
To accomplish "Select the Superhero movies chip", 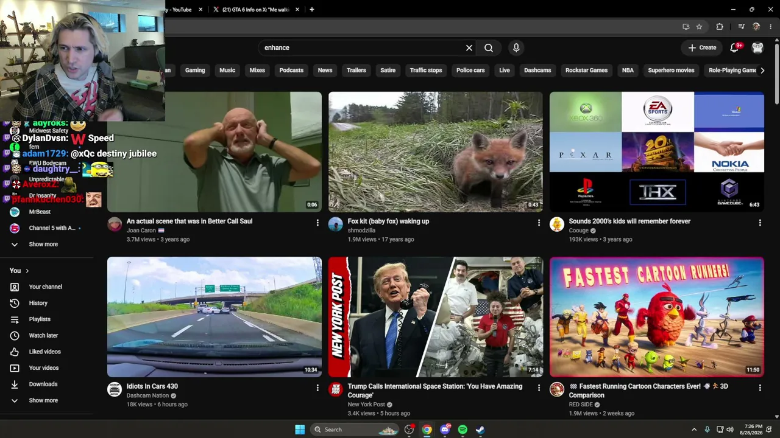I will tap(671, 71).
